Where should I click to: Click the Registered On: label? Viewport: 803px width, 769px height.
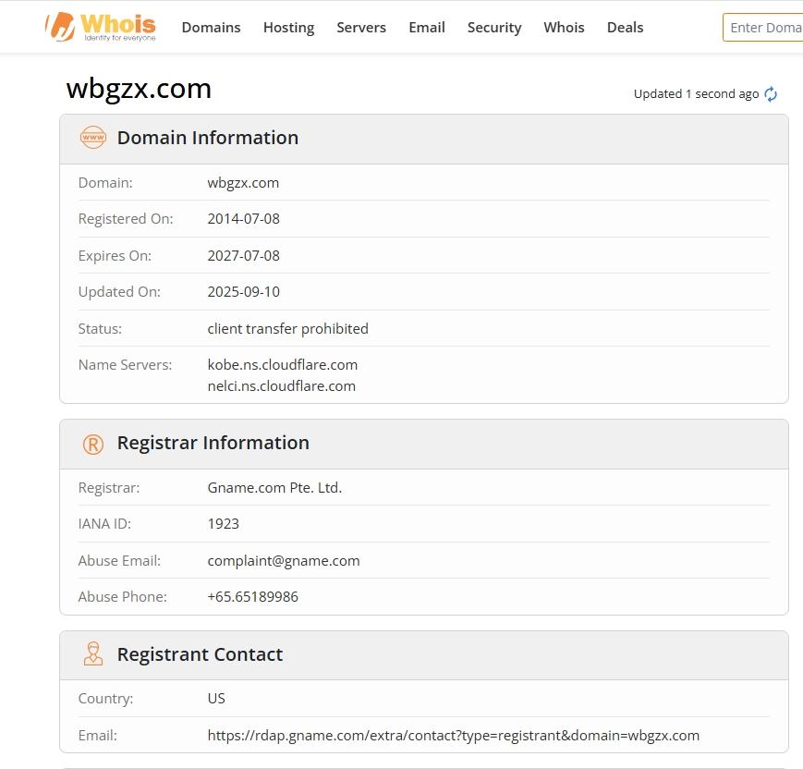126,219
